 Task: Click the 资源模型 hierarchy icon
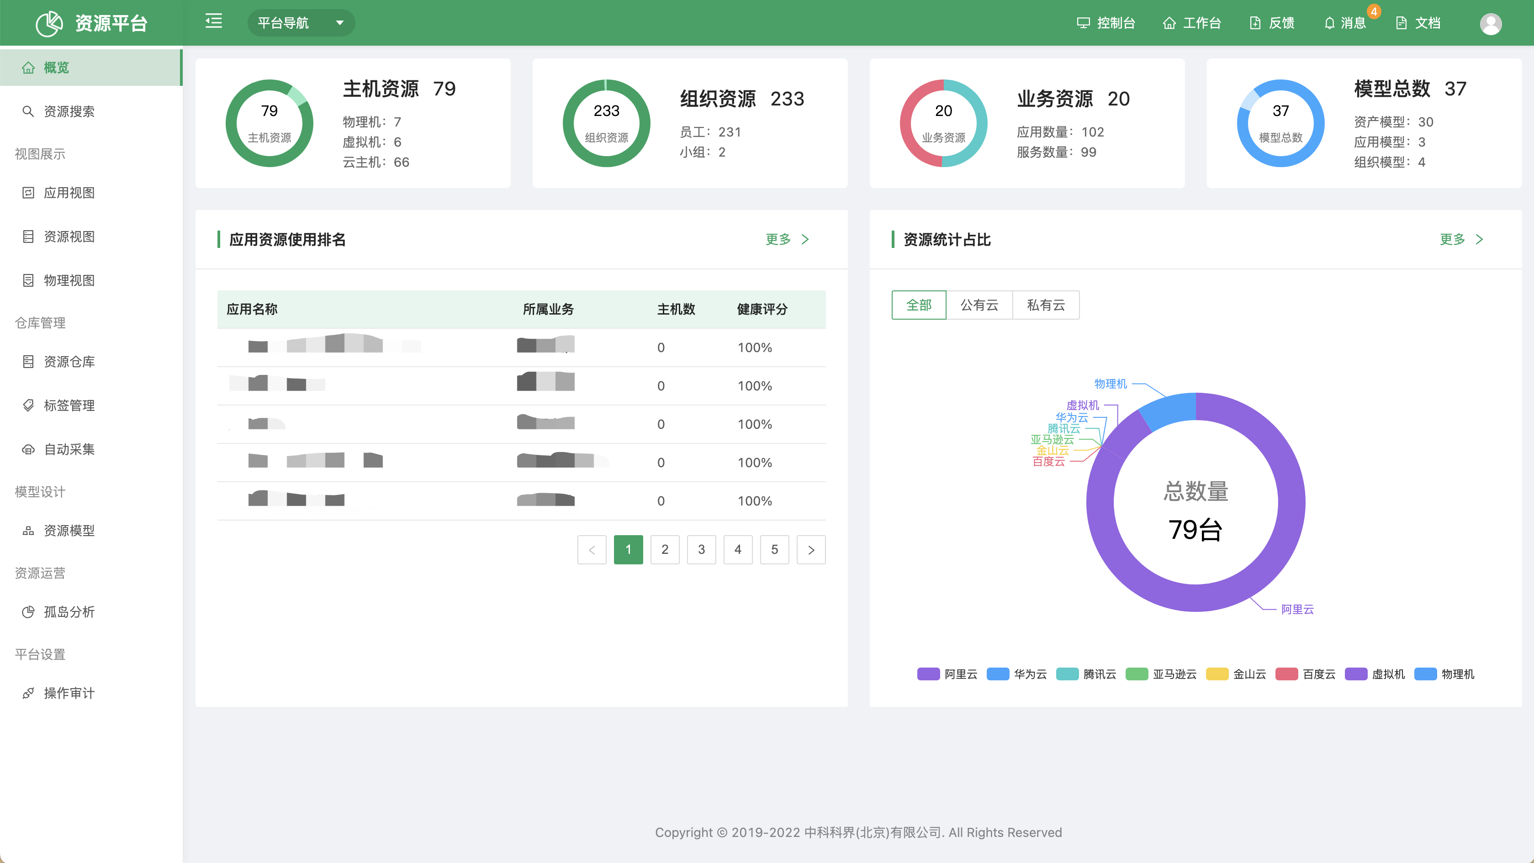pos(28,530)
